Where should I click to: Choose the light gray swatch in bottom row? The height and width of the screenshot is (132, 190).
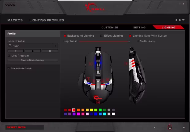pyautogui.click(x=109, y=114)
